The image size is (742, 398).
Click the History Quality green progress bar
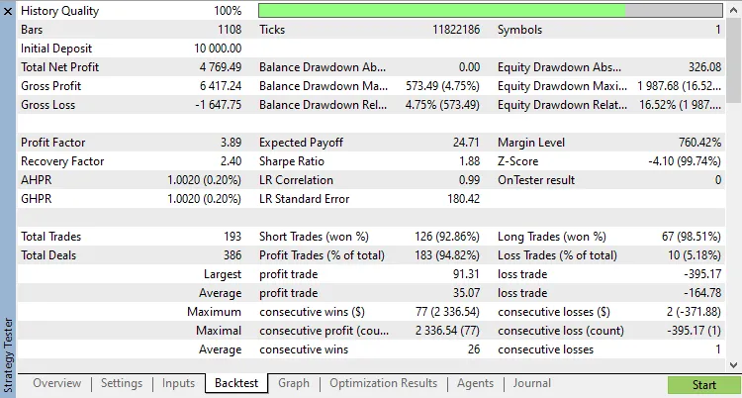tap(441, 10)
